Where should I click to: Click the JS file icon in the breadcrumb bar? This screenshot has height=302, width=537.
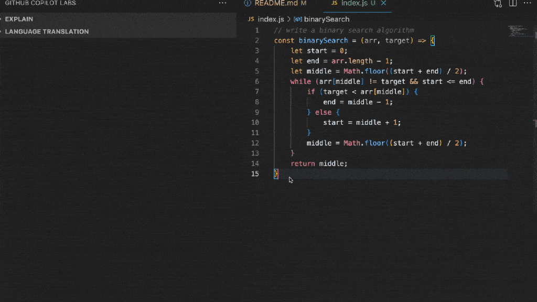click(250, 19)
